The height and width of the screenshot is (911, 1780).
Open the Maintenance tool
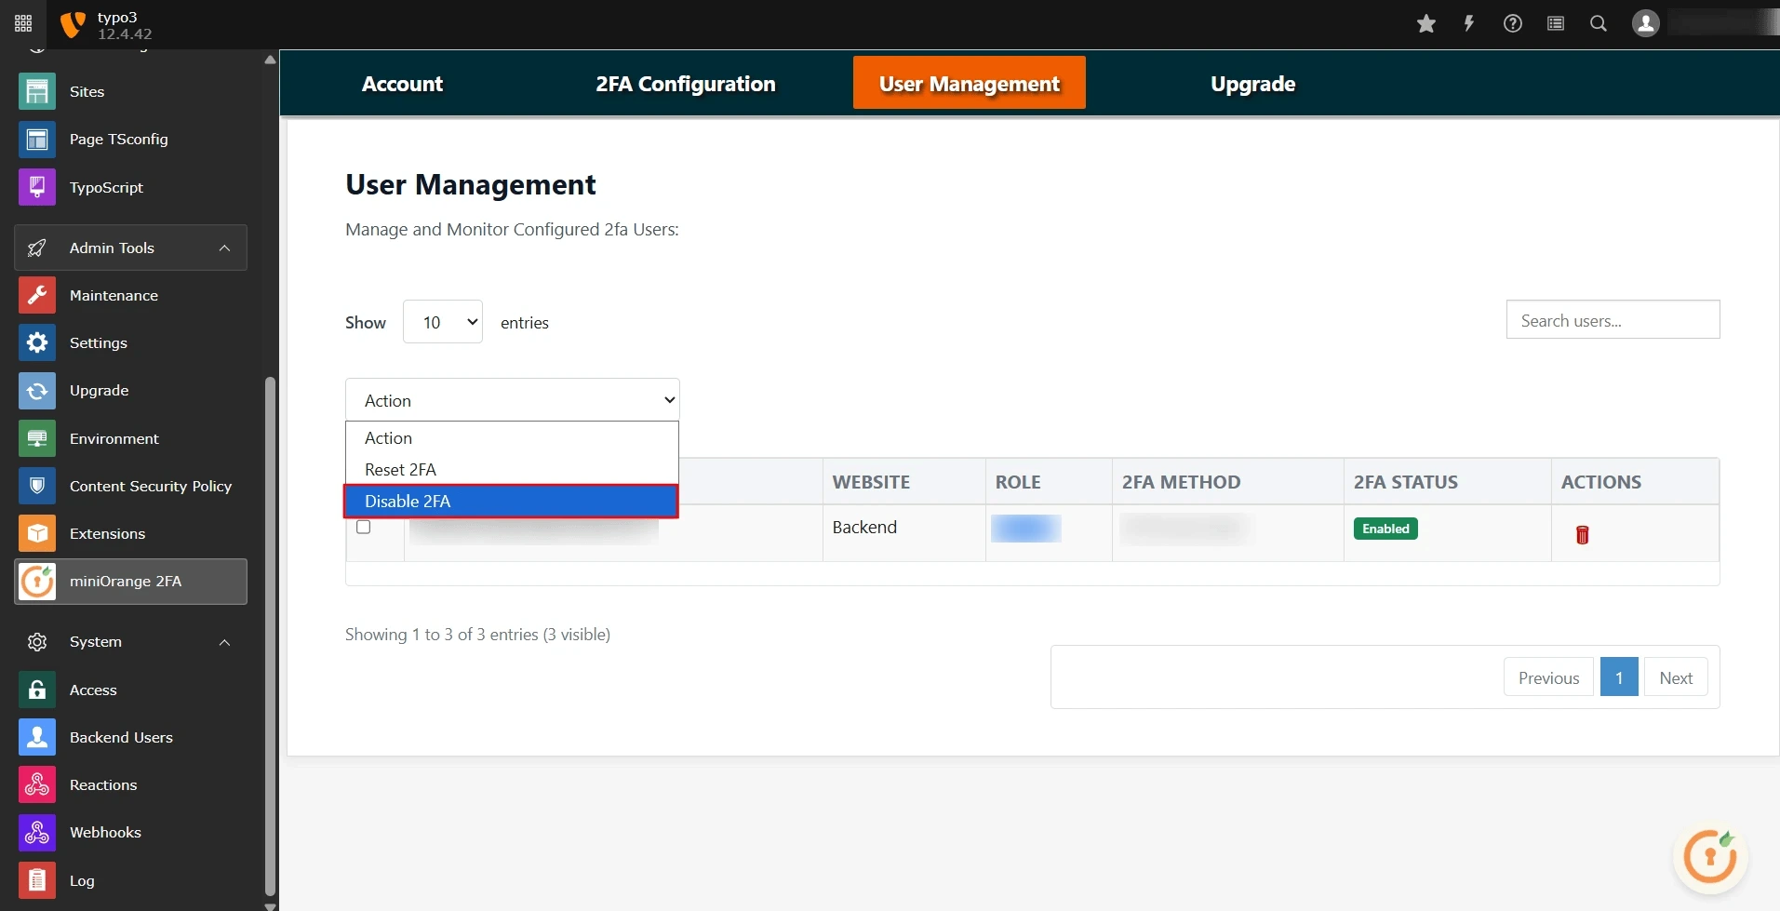point(114,295)
